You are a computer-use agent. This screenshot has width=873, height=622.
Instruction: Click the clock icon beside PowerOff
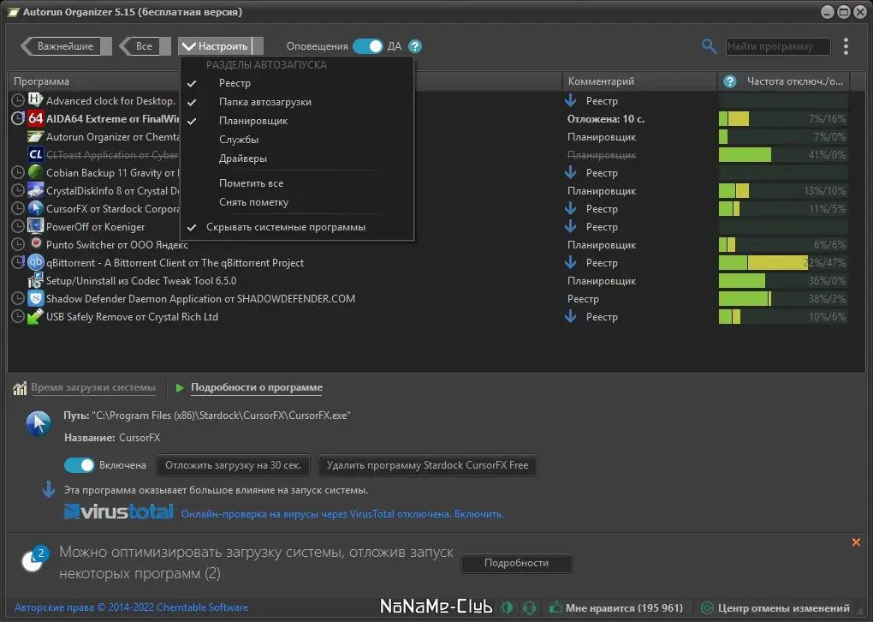18,226
